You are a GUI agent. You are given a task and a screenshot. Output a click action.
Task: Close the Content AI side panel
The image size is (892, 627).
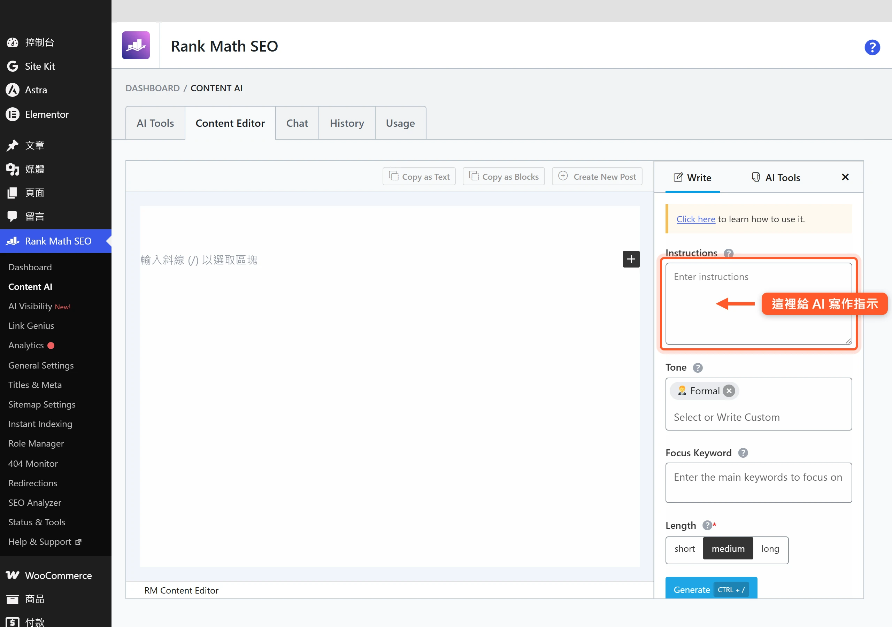845,177
